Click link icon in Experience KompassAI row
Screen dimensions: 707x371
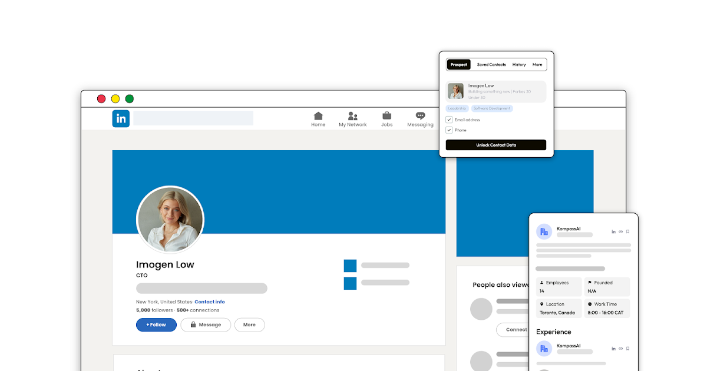(x=621, y=349)
